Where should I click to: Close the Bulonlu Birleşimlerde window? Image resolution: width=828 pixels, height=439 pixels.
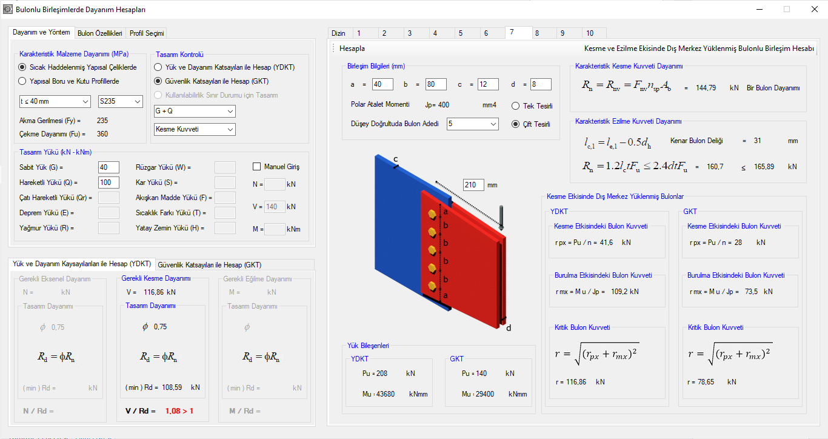tap(814, 9)
